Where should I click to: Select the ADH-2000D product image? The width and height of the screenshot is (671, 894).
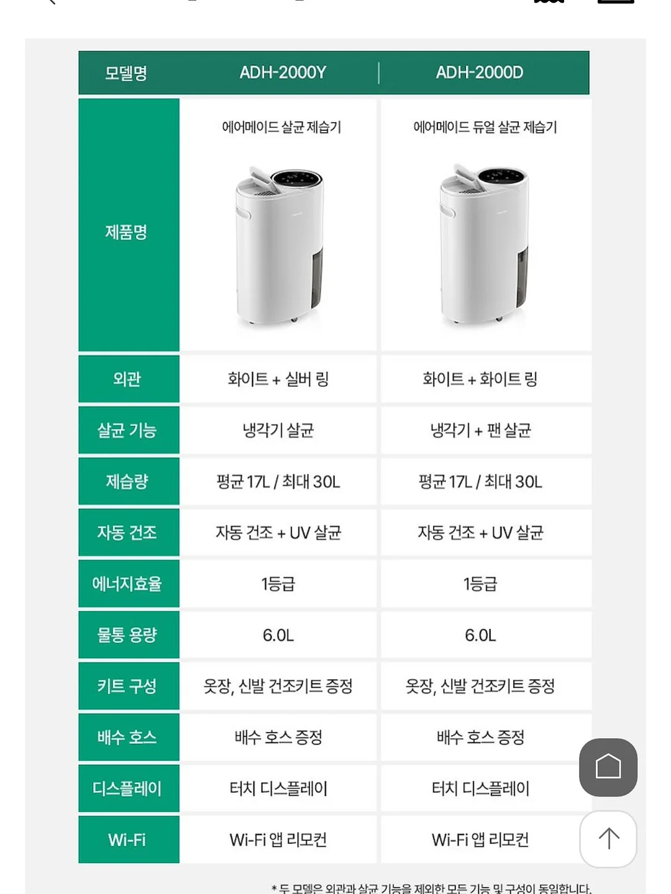coord(484,245)
